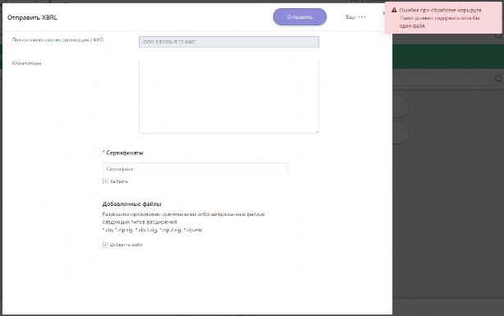Click the search icon above the green bar in the background page
Viewport: 504px width, 316px height.
[x=499, y=35]
